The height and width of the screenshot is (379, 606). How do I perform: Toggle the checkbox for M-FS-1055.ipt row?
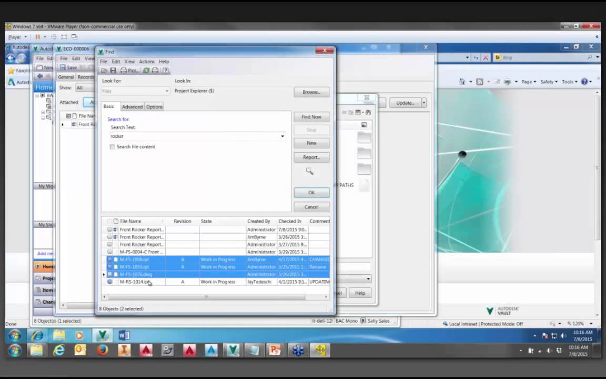click(110, 267)
